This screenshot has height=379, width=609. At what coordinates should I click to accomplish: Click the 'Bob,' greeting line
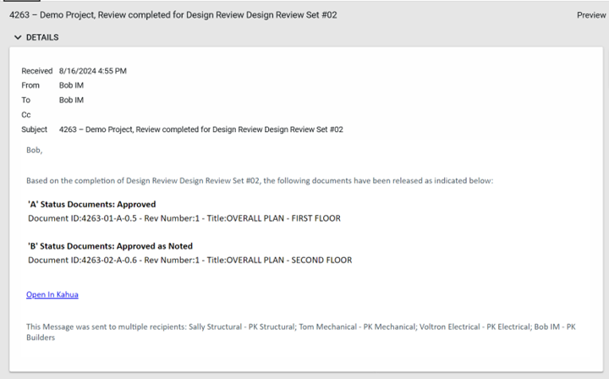pyautogui.click(x=34, y=150)
